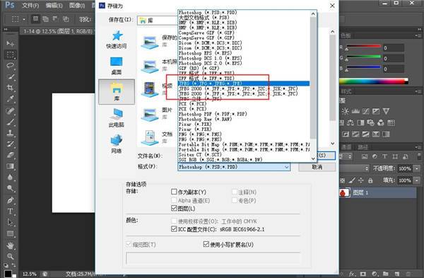Viewport: 424px width, 278px height.
Task: Select the Lasso tool
Action: coord(11,66)
